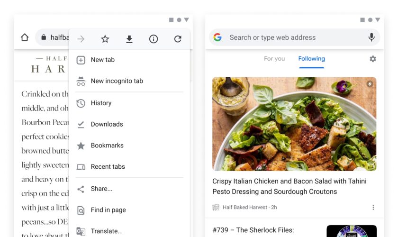Open Downloads from the menu
This screenshot has width=398, height=237.
129,124
